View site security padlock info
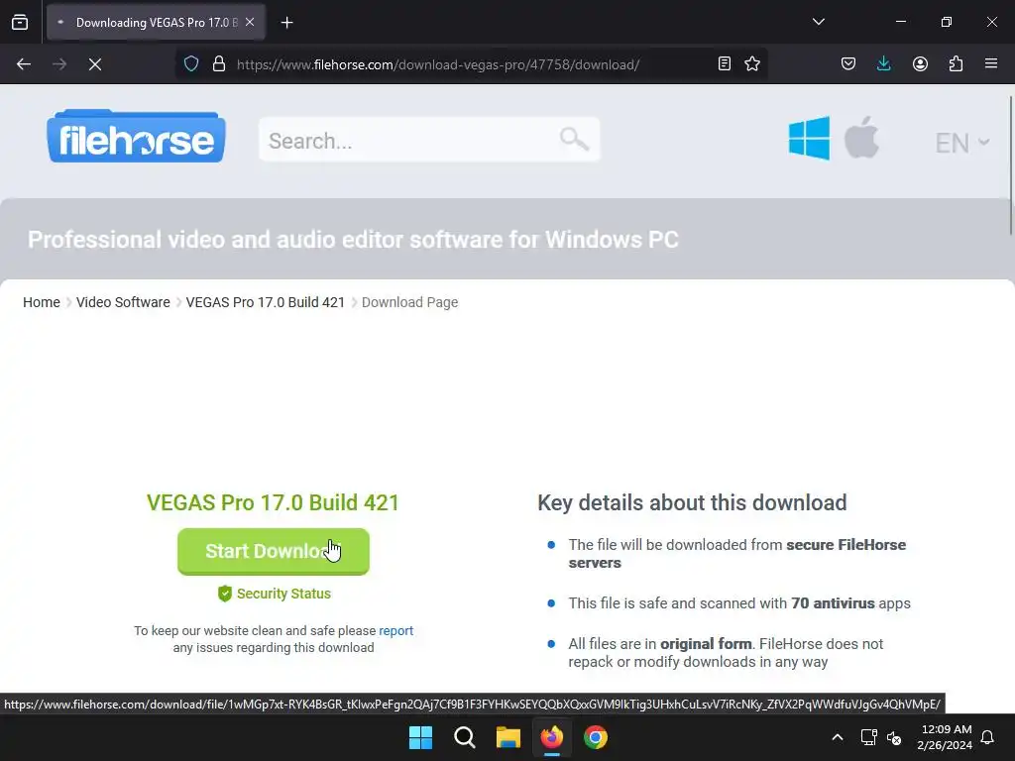The height and width of the screenshot is (761, 1015). [x=219, y=64]
